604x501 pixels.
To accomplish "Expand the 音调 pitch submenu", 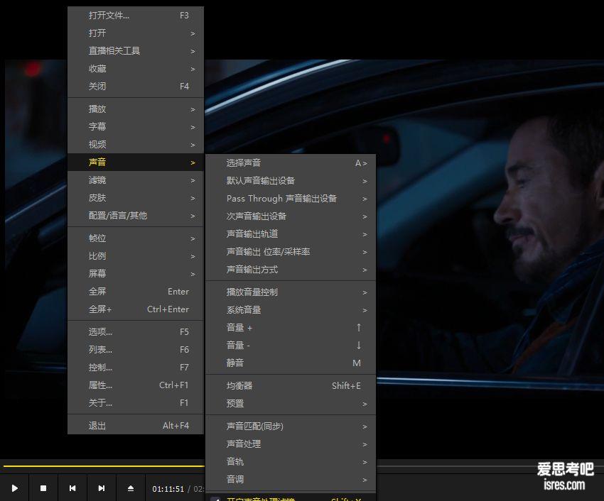I will 291,480.
